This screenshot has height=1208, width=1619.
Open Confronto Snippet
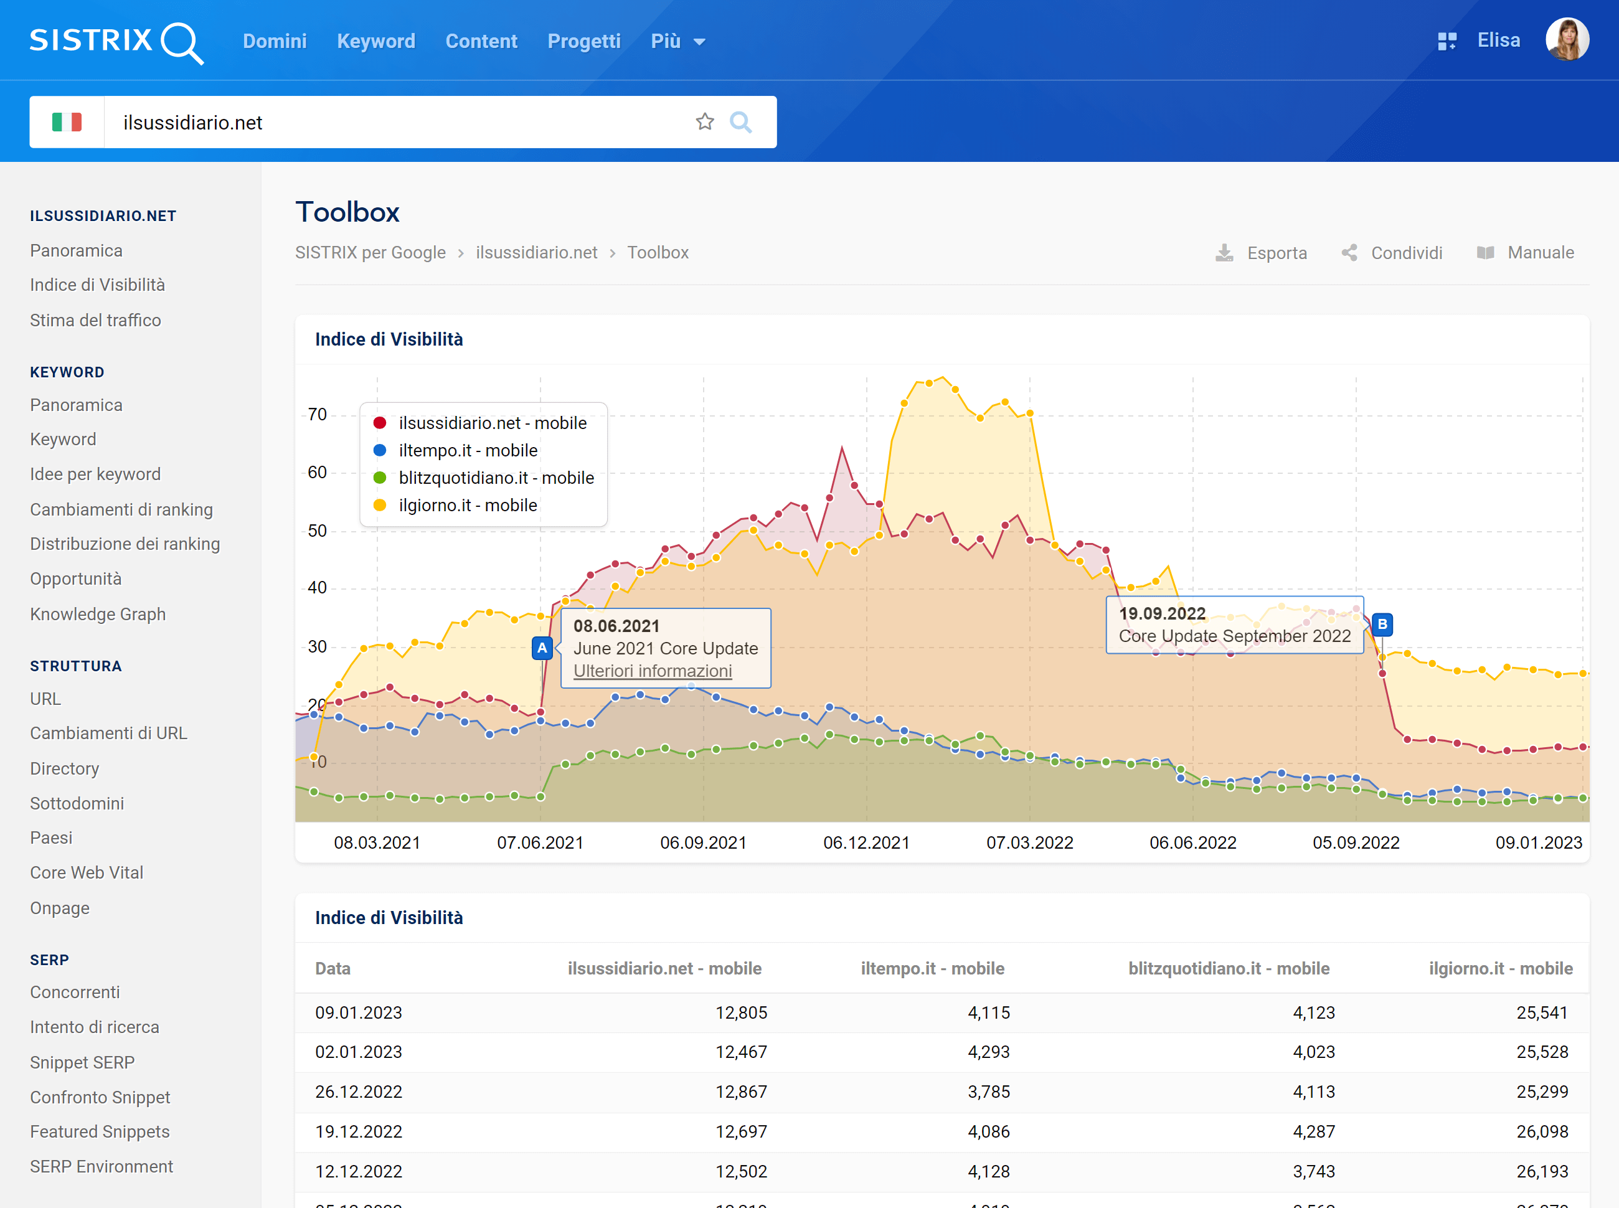[x=100, y=1098]
